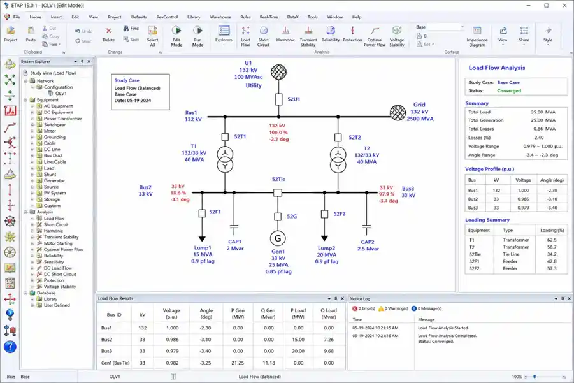Select transformer T1 symbol
The height and width of the screenshot is (383, 574).
(x=225, y=160)
